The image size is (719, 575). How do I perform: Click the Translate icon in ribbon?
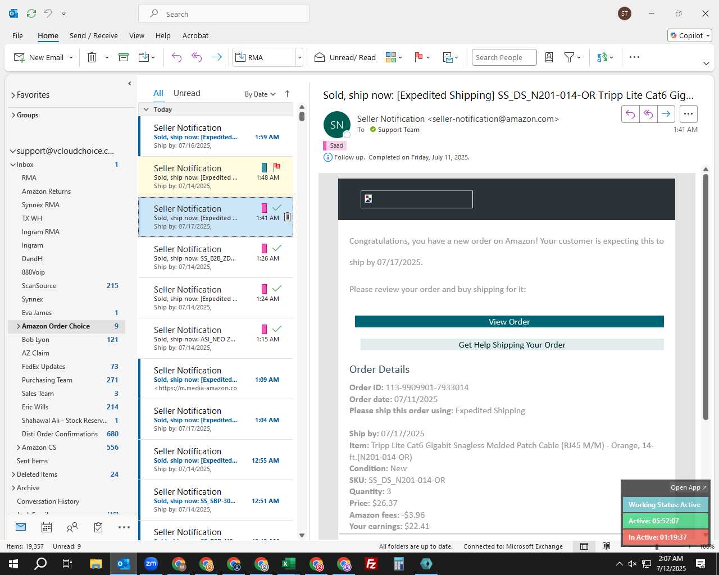[602, 57]
